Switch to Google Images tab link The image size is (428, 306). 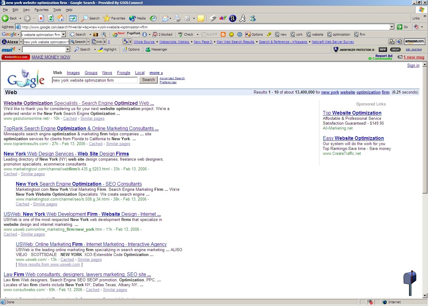[73, 73]
